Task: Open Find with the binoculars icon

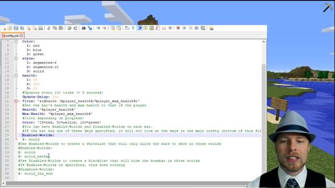Action: 84,28
